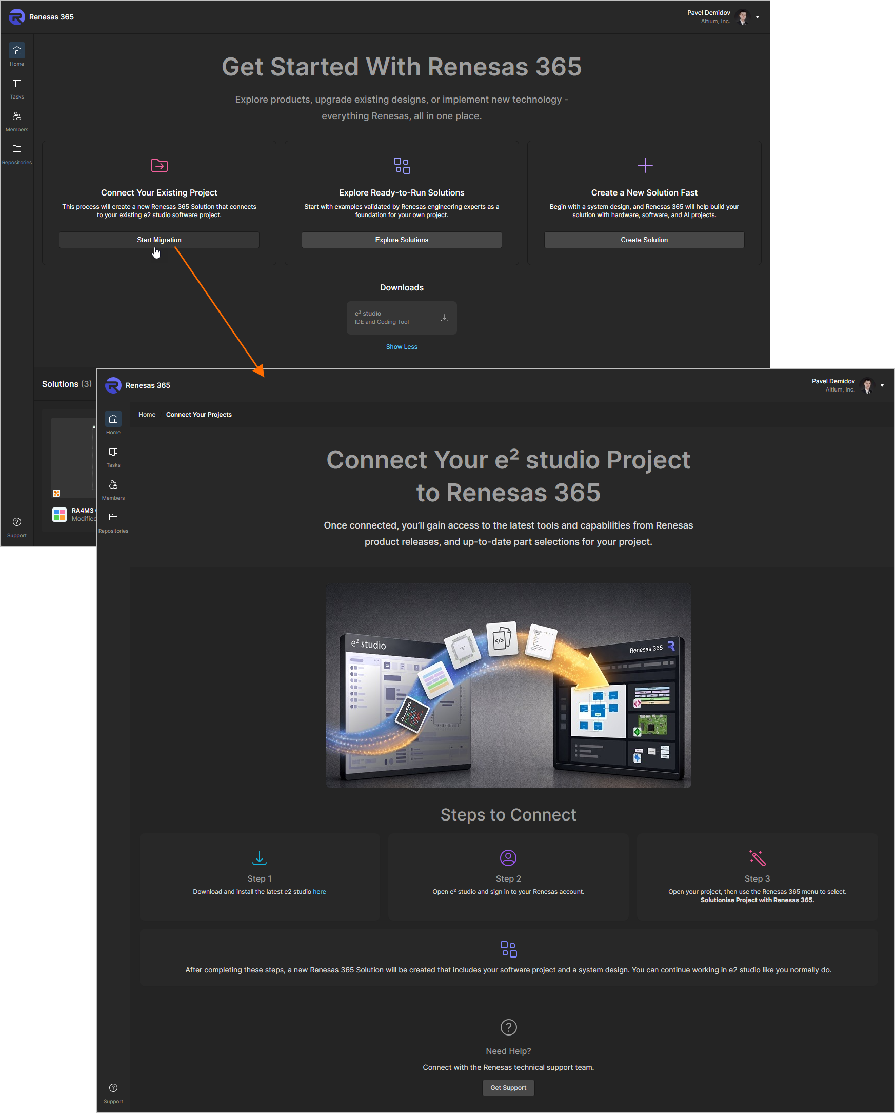Click the Connect Your Existing Project folder icon
Screen dimensions: 895x1113
(160, 165)
